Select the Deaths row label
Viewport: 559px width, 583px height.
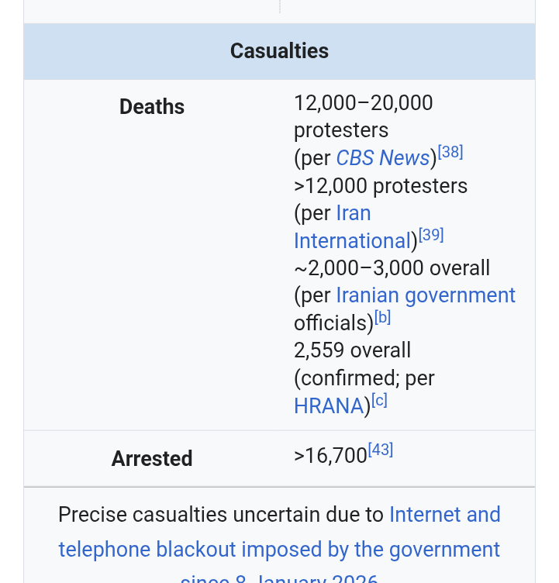152,107
